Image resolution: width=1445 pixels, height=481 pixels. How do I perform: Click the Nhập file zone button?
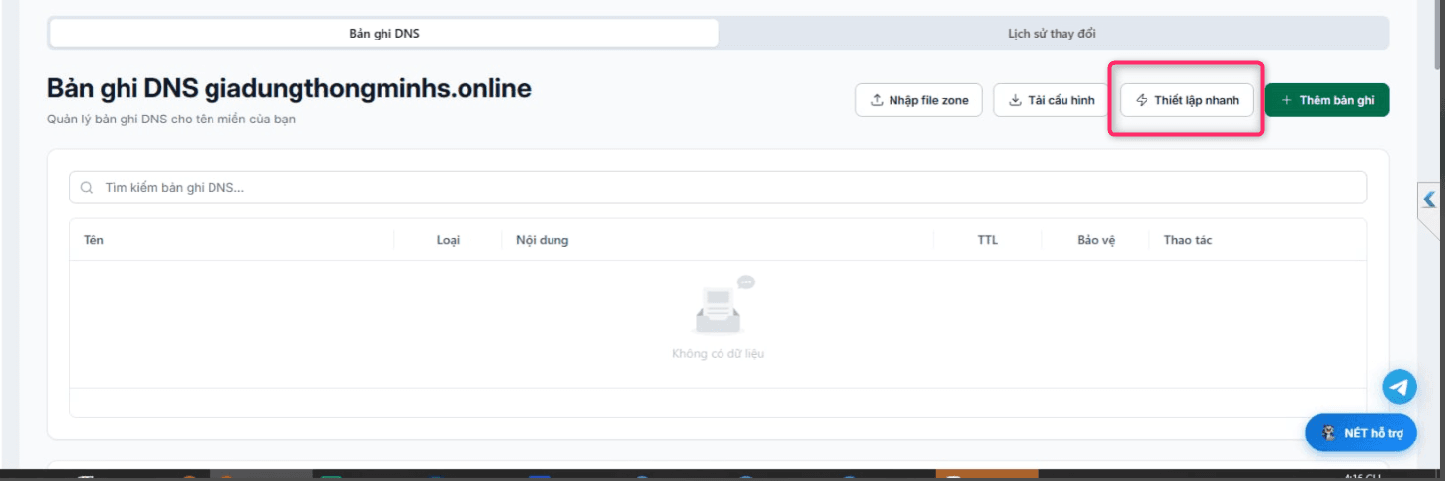(919, 100)
